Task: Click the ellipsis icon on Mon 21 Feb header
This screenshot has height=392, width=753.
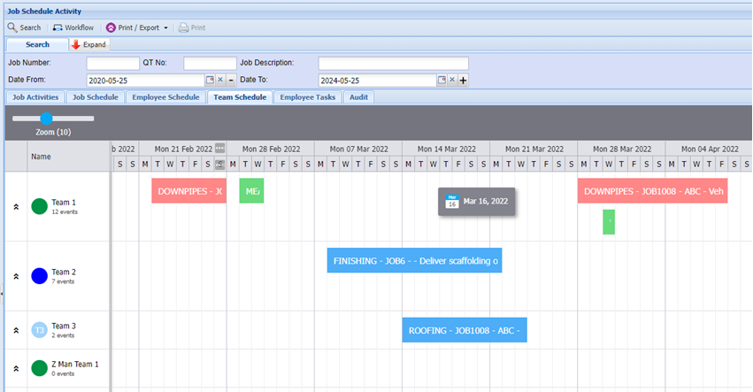Action: (220, 149)
